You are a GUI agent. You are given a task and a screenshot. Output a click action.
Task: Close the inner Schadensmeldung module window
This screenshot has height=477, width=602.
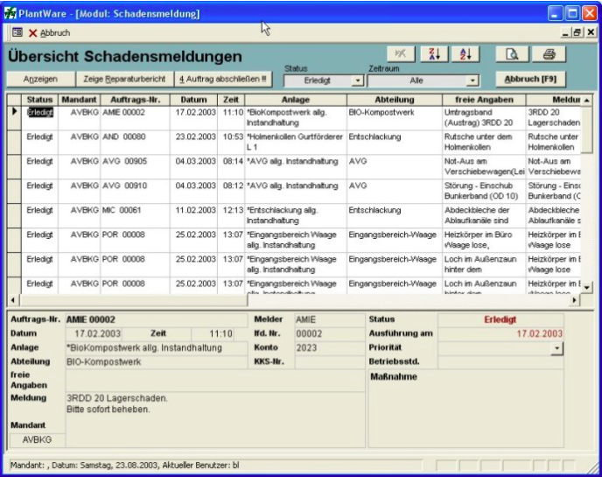tap(591, 32)
